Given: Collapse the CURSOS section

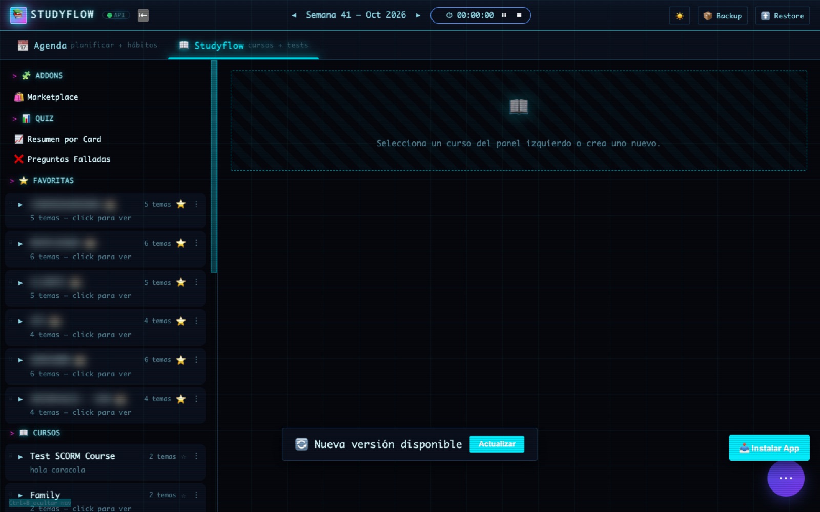Looking at the screenshot, I should (35, 433).
